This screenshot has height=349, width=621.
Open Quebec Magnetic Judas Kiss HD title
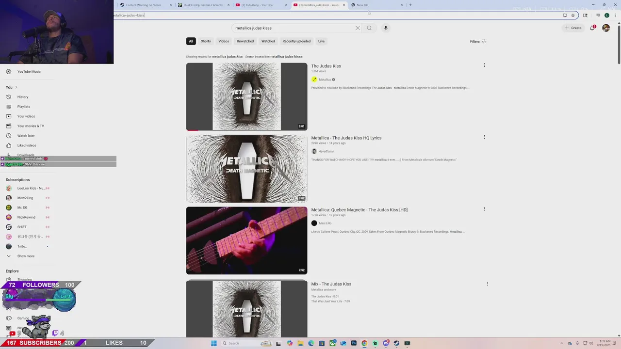click(359, 210)
